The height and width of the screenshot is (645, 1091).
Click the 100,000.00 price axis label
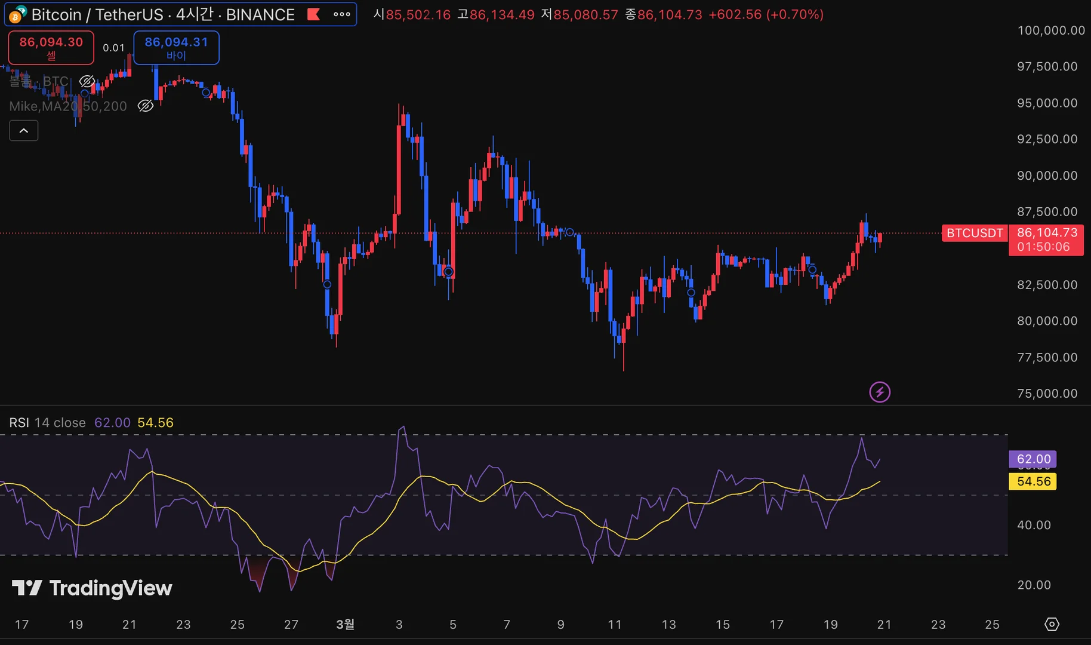(x=1051, y=30)
